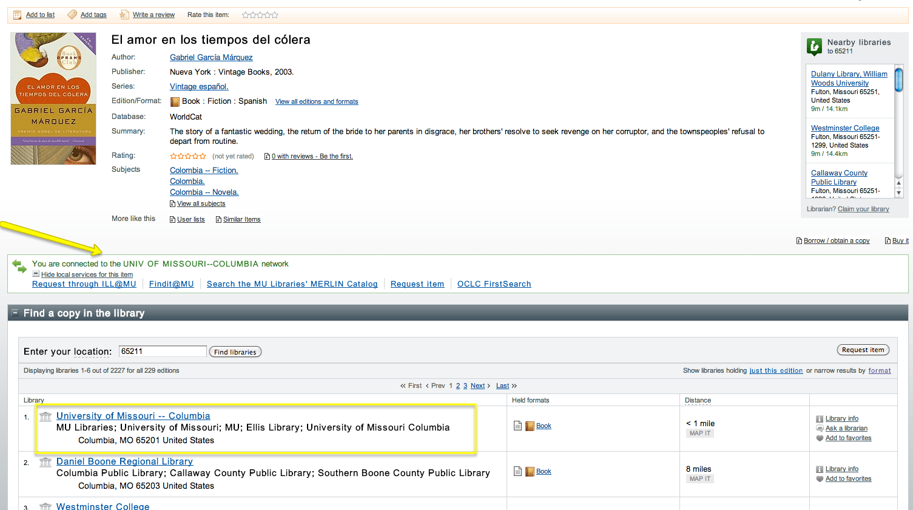Open University of Missouri -- Columbia library link
913x510 pixels.
[133, 416]
